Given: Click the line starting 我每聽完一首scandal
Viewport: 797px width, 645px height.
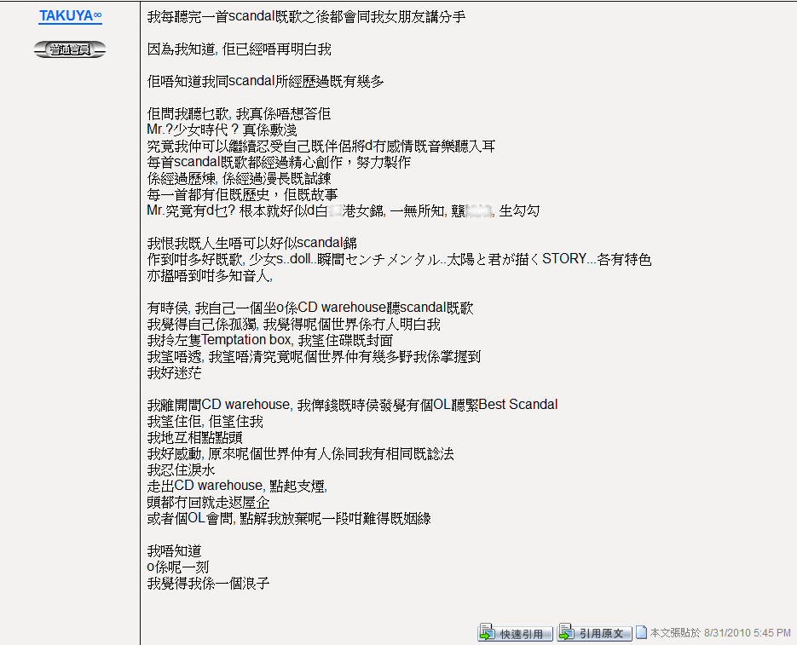Looking at the screenshot, I should tap(306, 17).
